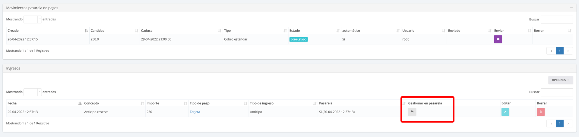Click the Editar pencil icon
This screenshot has height=137, width=579.
point(505,112)
